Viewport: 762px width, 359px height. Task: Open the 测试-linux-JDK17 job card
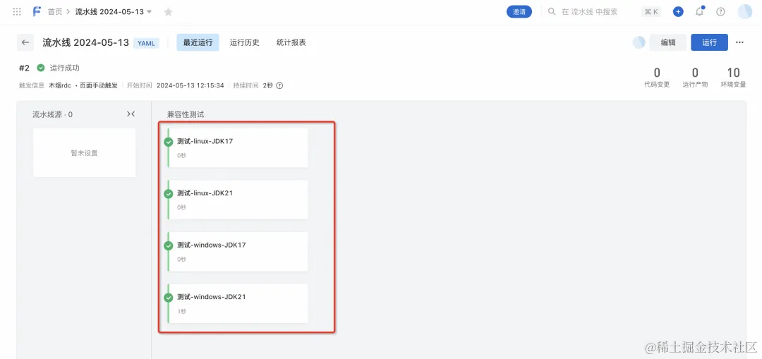(x=238, y=147)
